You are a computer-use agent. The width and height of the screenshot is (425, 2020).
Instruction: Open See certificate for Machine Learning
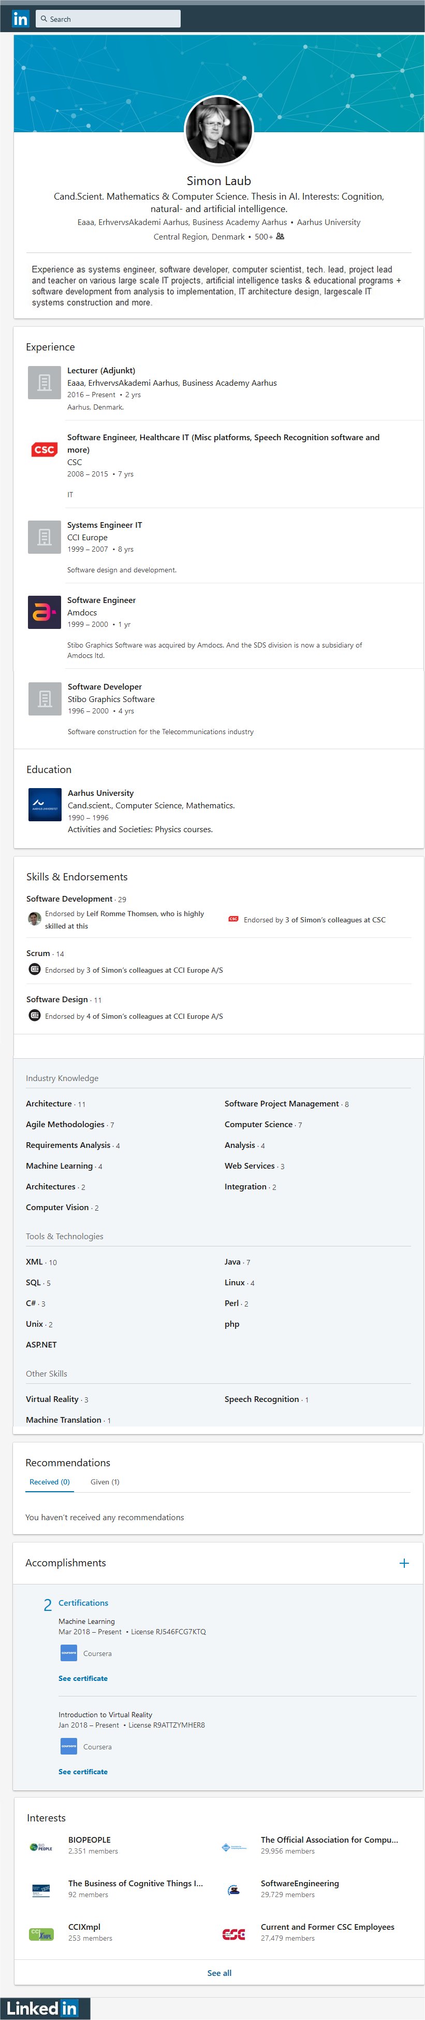pos(83,1678)
